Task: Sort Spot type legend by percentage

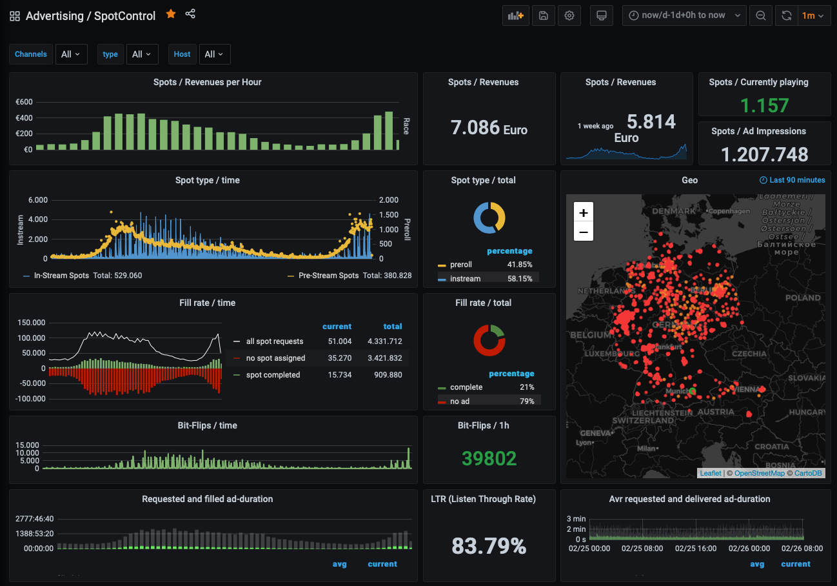Action: coord(509,251)
